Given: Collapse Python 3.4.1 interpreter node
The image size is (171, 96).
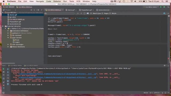Looking at the screenshot, I should tap(5, 29).
